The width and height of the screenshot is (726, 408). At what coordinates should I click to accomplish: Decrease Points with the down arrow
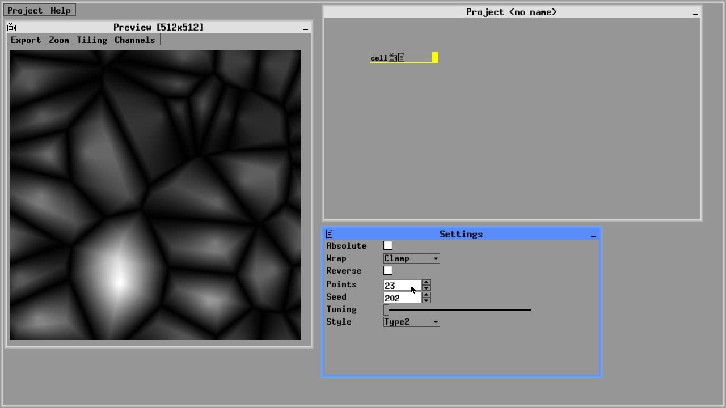tap(427, 288)
